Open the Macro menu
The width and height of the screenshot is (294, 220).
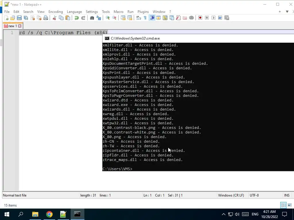(119, 11)
